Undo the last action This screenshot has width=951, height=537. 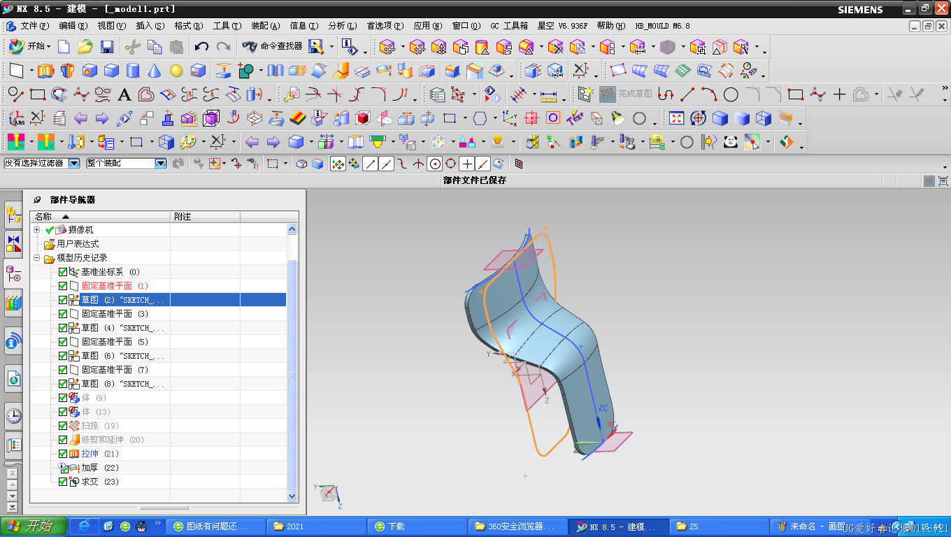pos(201,47)
